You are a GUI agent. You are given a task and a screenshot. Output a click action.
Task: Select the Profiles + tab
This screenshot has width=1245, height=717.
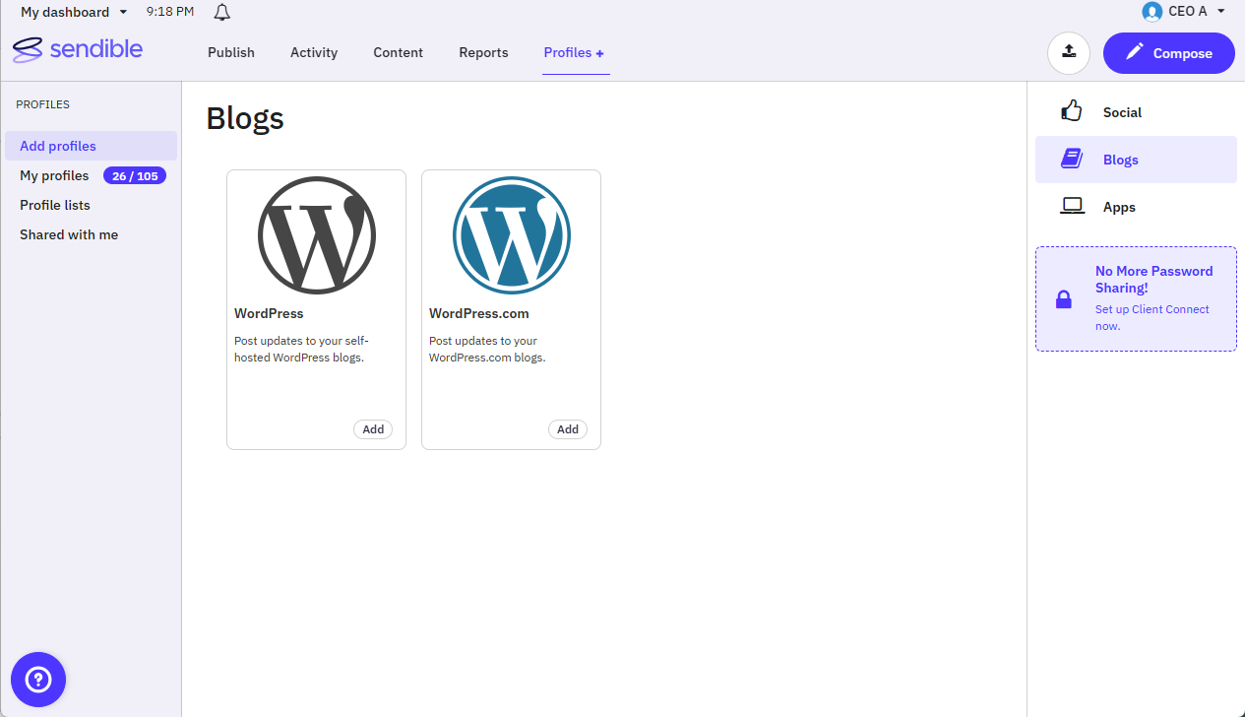tap(575, 52)
